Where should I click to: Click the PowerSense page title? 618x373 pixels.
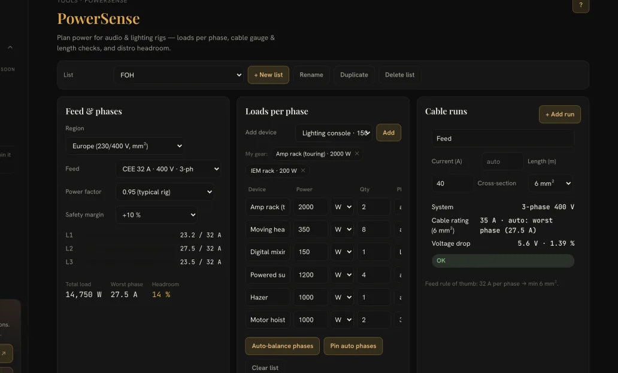pyautogui.click(x=99, y=19)
